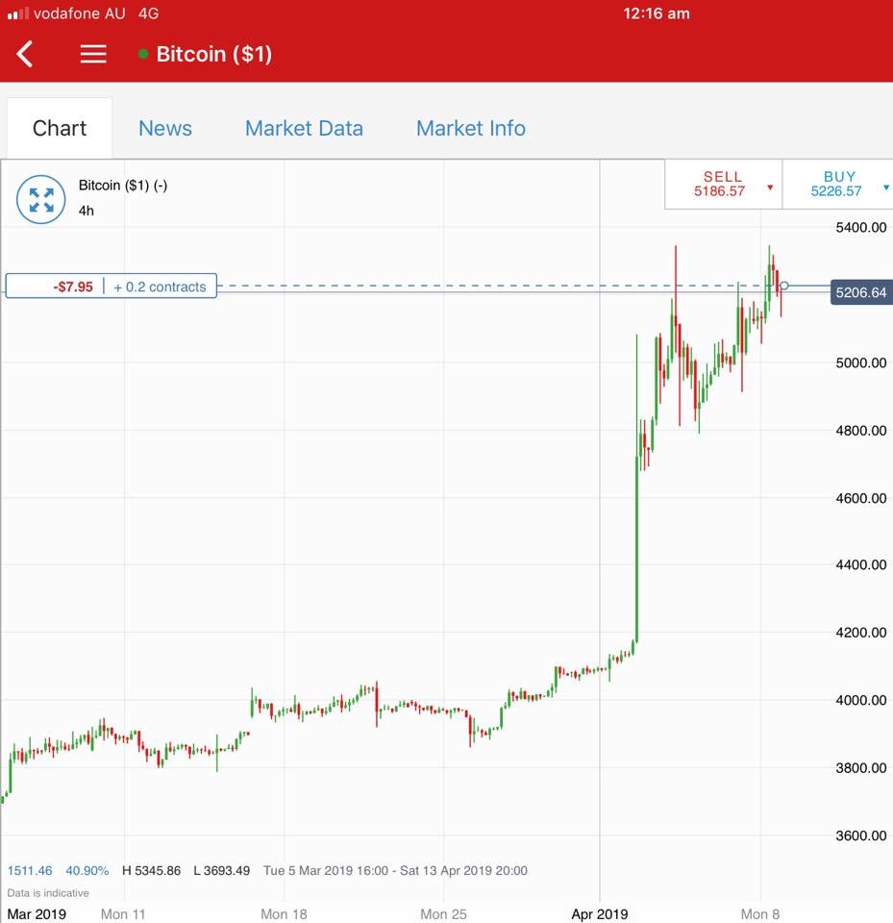
Task: Tap 'Apr 2019' on time axis
Action: pyautogui.click(x=600, y=914)
